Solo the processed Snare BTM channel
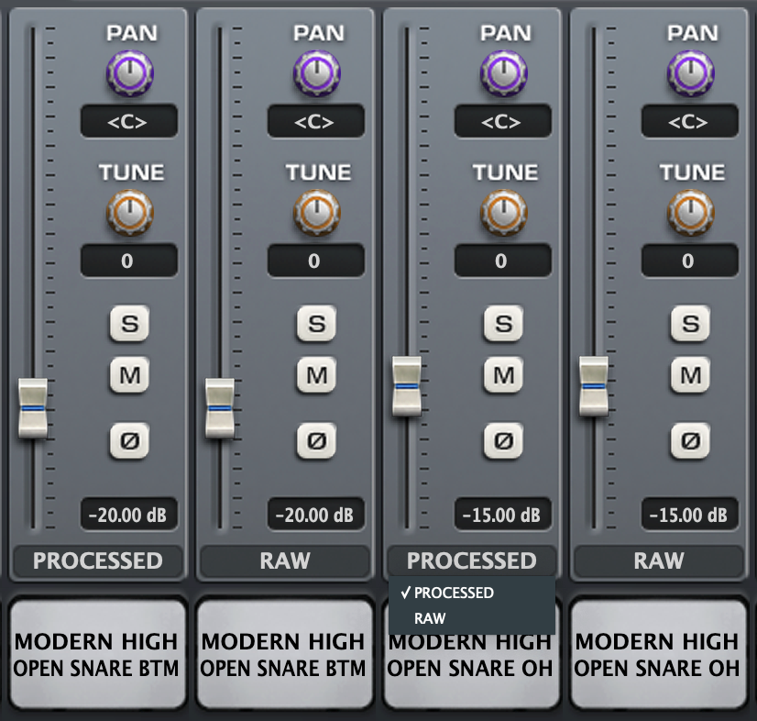Image resolution: width=757 pixels, height=721 pixels. [129, 323]
